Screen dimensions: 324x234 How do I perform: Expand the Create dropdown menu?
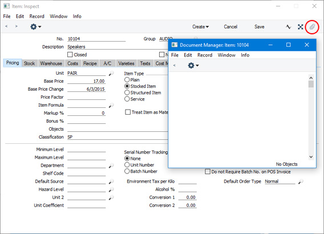pyautogui.click(x=200, y=27)
